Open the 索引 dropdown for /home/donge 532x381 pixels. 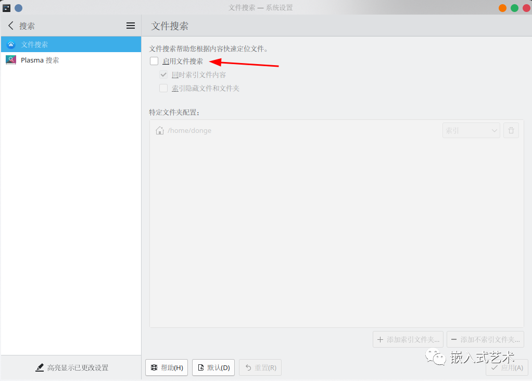pyautogui.click(x=471, y=130)
